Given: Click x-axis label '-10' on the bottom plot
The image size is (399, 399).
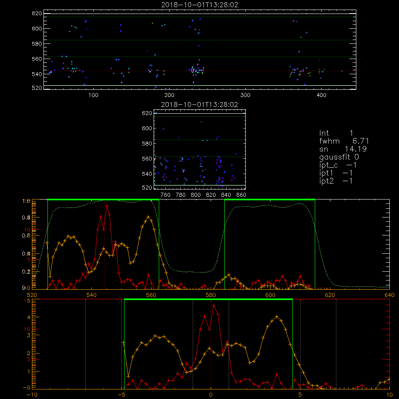Looking at the screenshot, I should [32, 395].
